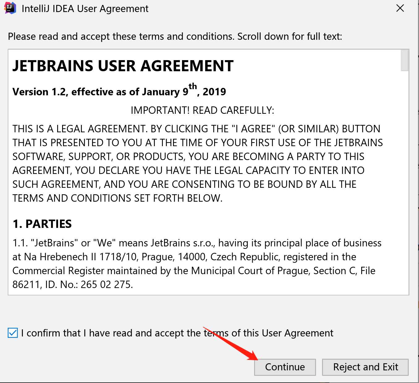Click the Version 1.2 effective date line

119,91
